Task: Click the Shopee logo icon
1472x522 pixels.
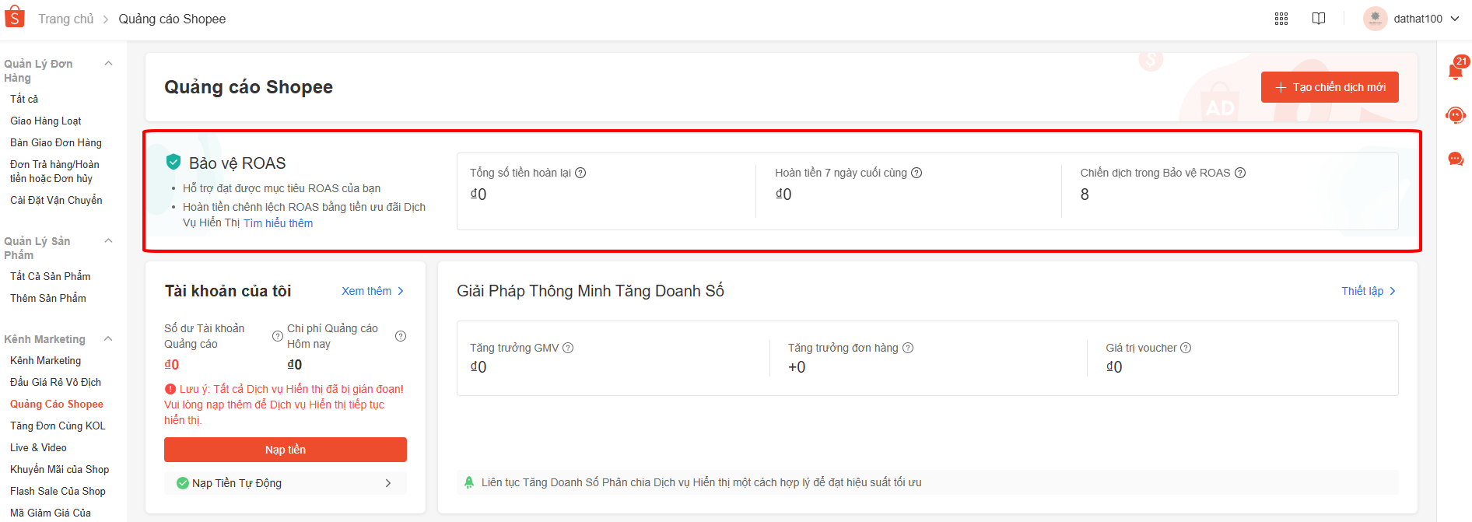Action: [x=15, y=17]
